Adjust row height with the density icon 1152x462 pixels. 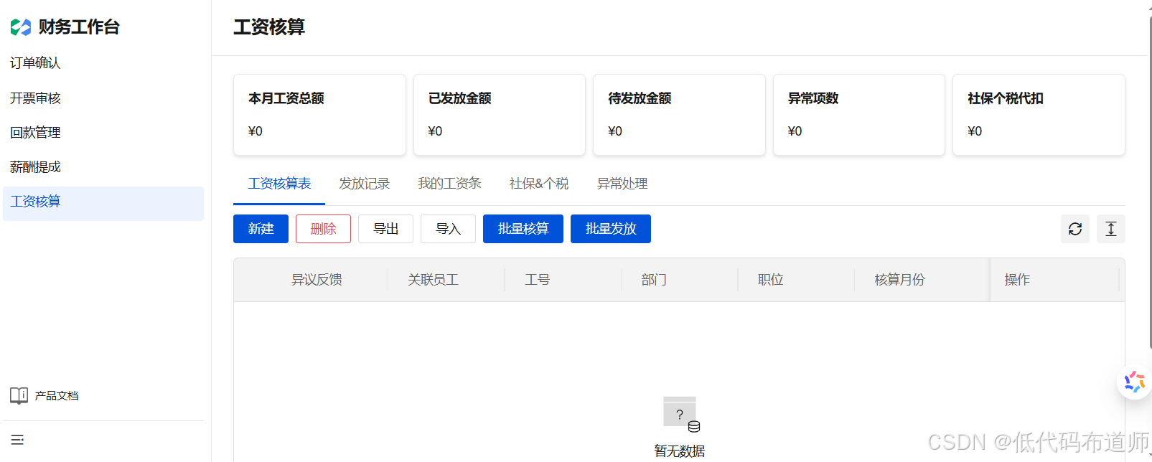click(x=1111, y=229)
